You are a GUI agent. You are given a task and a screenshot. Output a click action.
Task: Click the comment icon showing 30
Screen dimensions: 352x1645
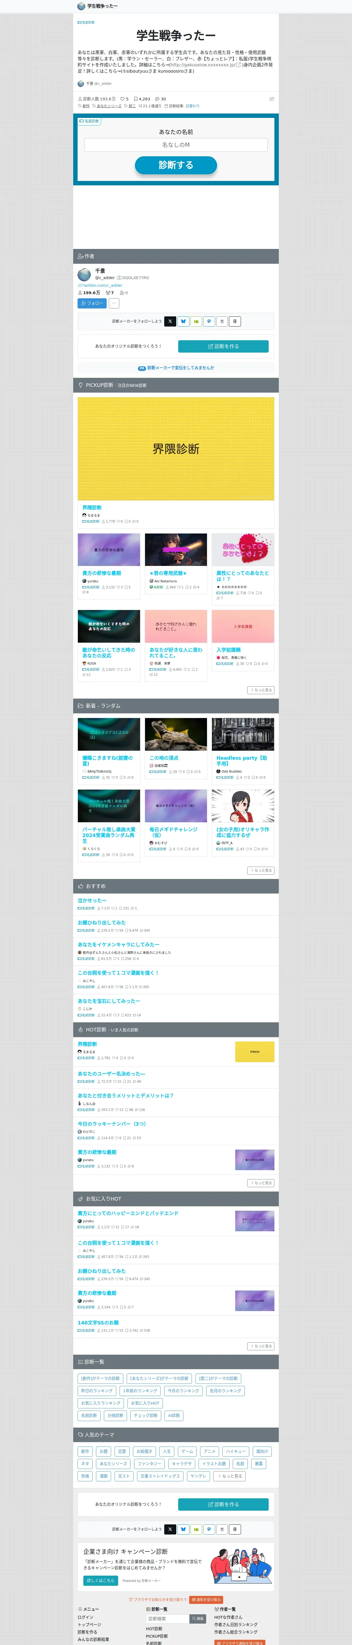click(x=160, y=99)
